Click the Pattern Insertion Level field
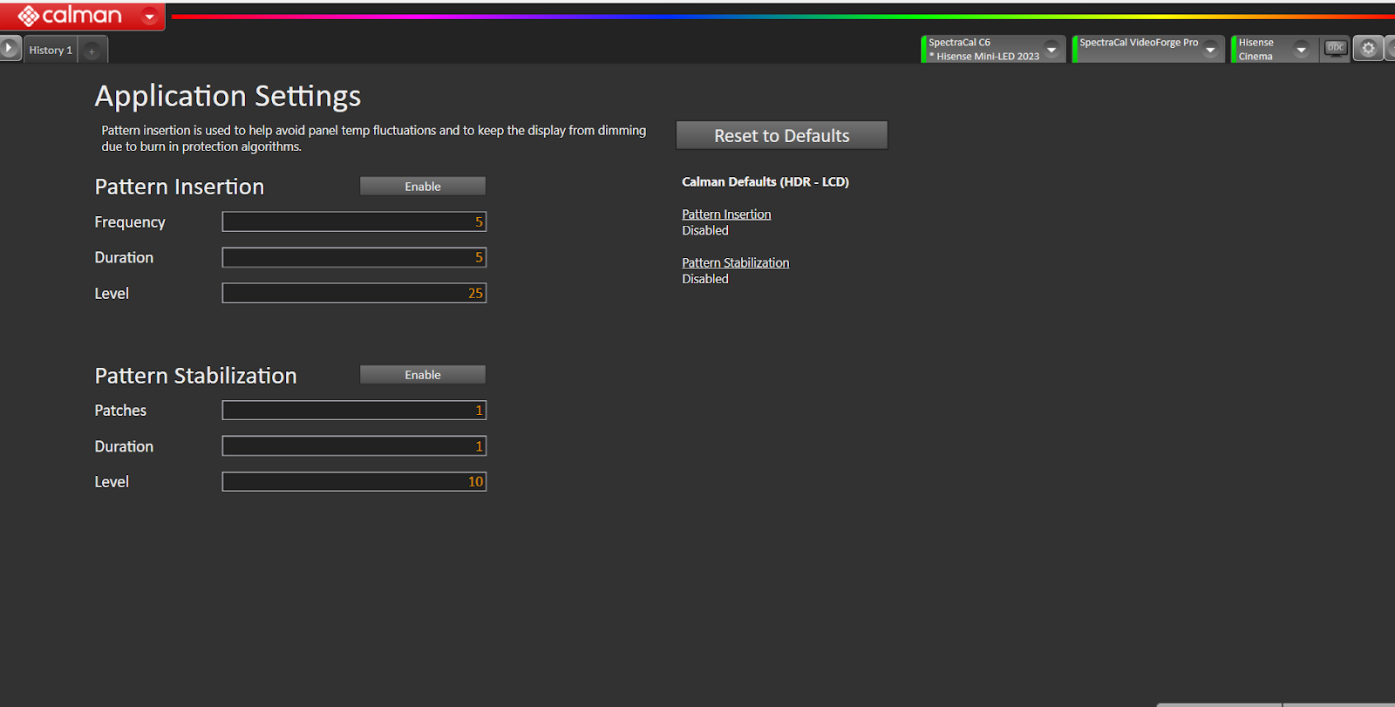 pyautogui.click(x=354, y=294)
